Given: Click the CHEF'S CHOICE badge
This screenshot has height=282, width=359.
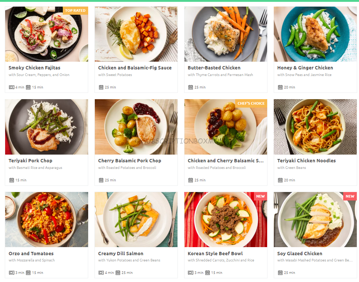Looking at the screenshot, I should click(x=251, y=104).
